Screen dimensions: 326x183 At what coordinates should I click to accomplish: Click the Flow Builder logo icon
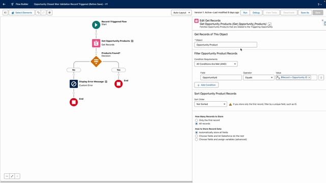tap(12, 4)
